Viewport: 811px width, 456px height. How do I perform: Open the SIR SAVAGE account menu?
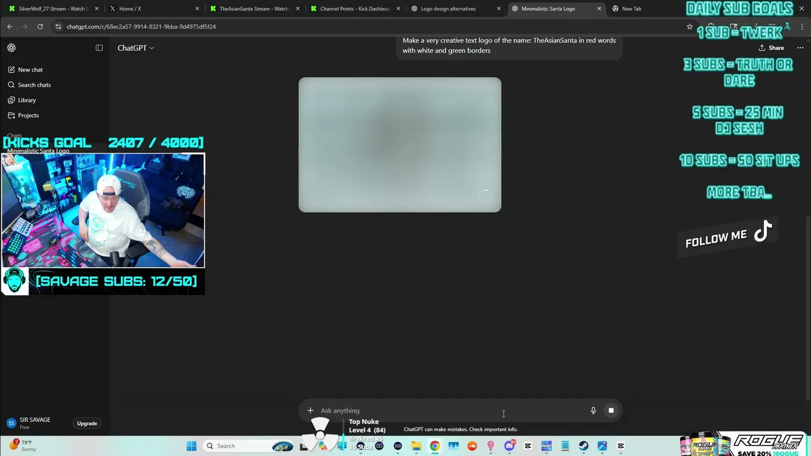(35, 423)
